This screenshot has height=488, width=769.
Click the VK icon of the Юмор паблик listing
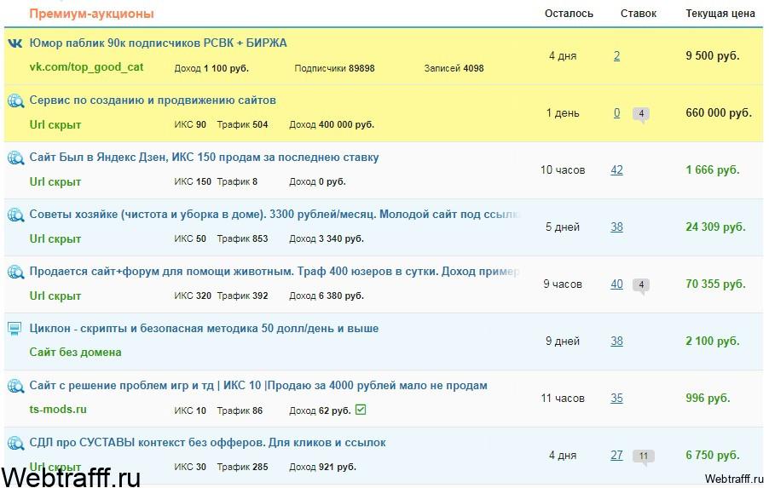coord(14,43)
